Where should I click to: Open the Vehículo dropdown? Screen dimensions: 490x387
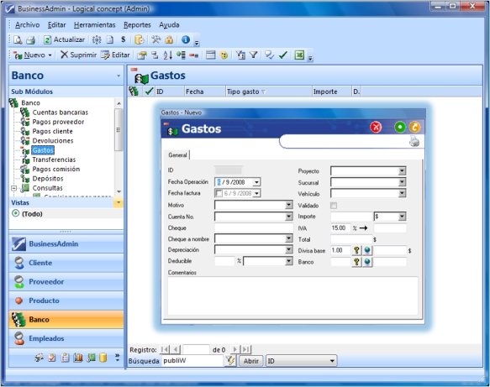coord(403,193)
